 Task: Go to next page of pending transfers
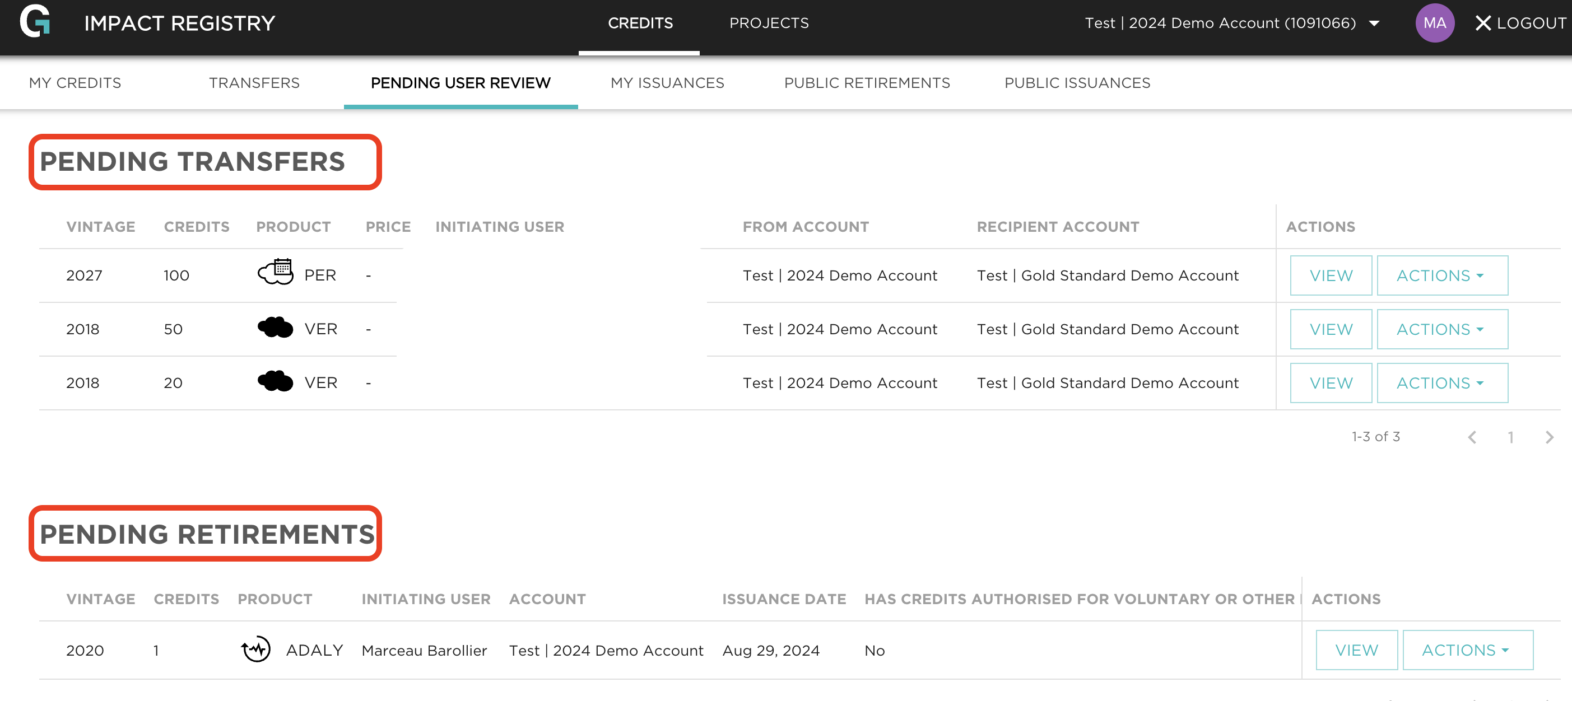(1549, 437)
